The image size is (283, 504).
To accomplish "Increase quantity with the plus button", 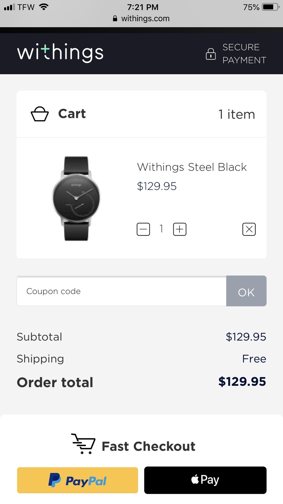I will (180, 229).
